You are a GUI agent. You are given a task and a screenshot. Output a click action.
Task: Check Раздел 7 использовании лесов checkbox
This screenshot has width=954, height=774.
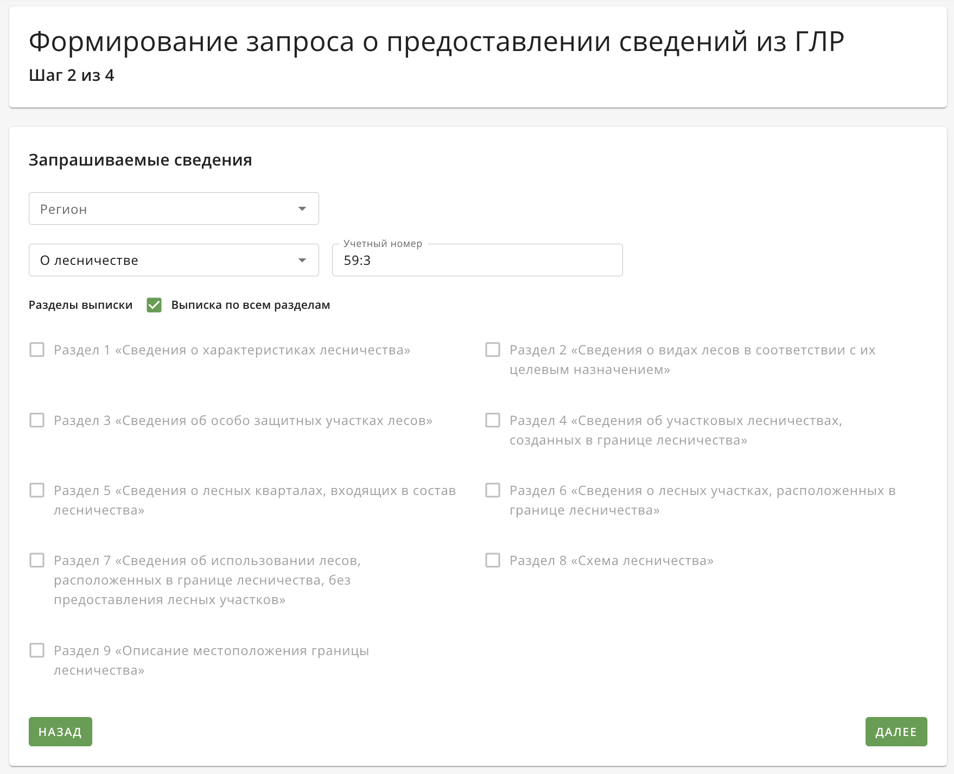tap(37, 560)
